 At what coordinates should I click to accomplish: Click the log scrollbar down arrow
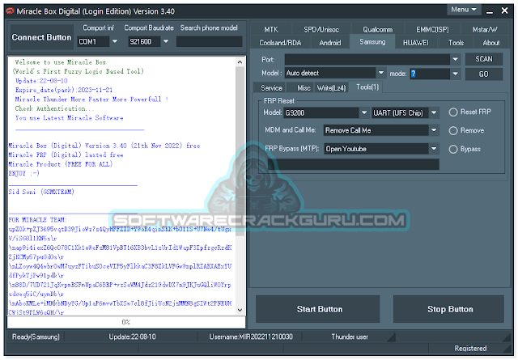(x=240, y=310)
